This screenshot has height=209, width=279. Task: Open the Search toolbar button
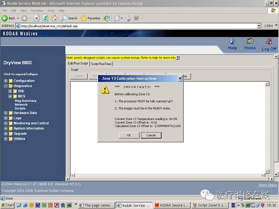tap(69, 18)
